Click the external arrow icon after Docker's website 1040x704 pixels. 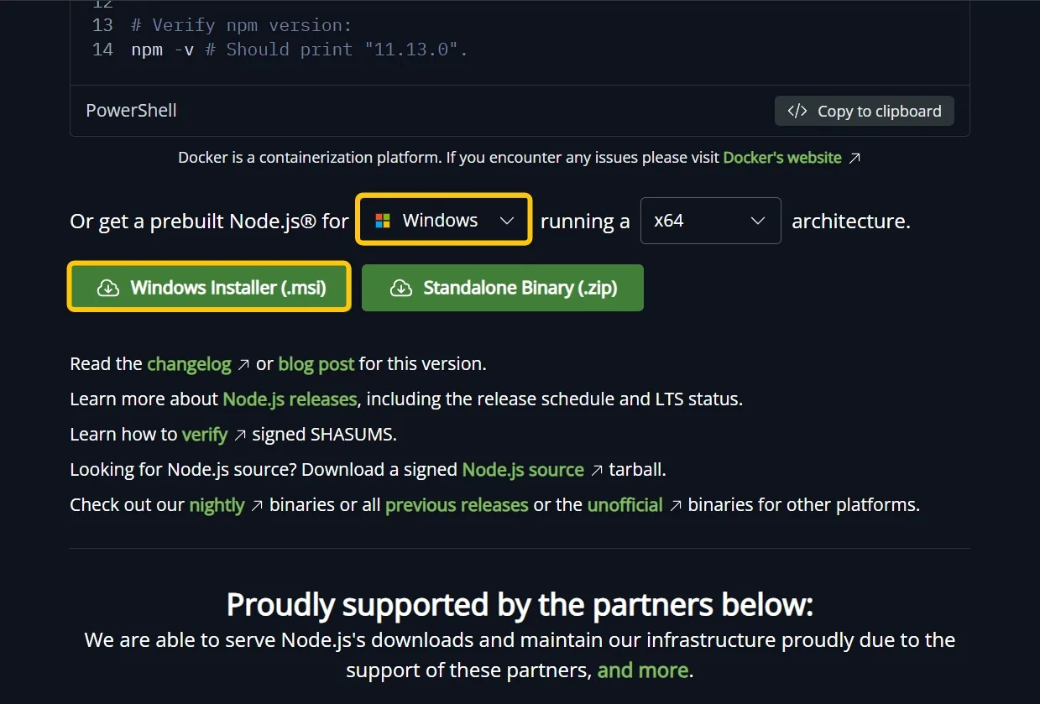854,158
